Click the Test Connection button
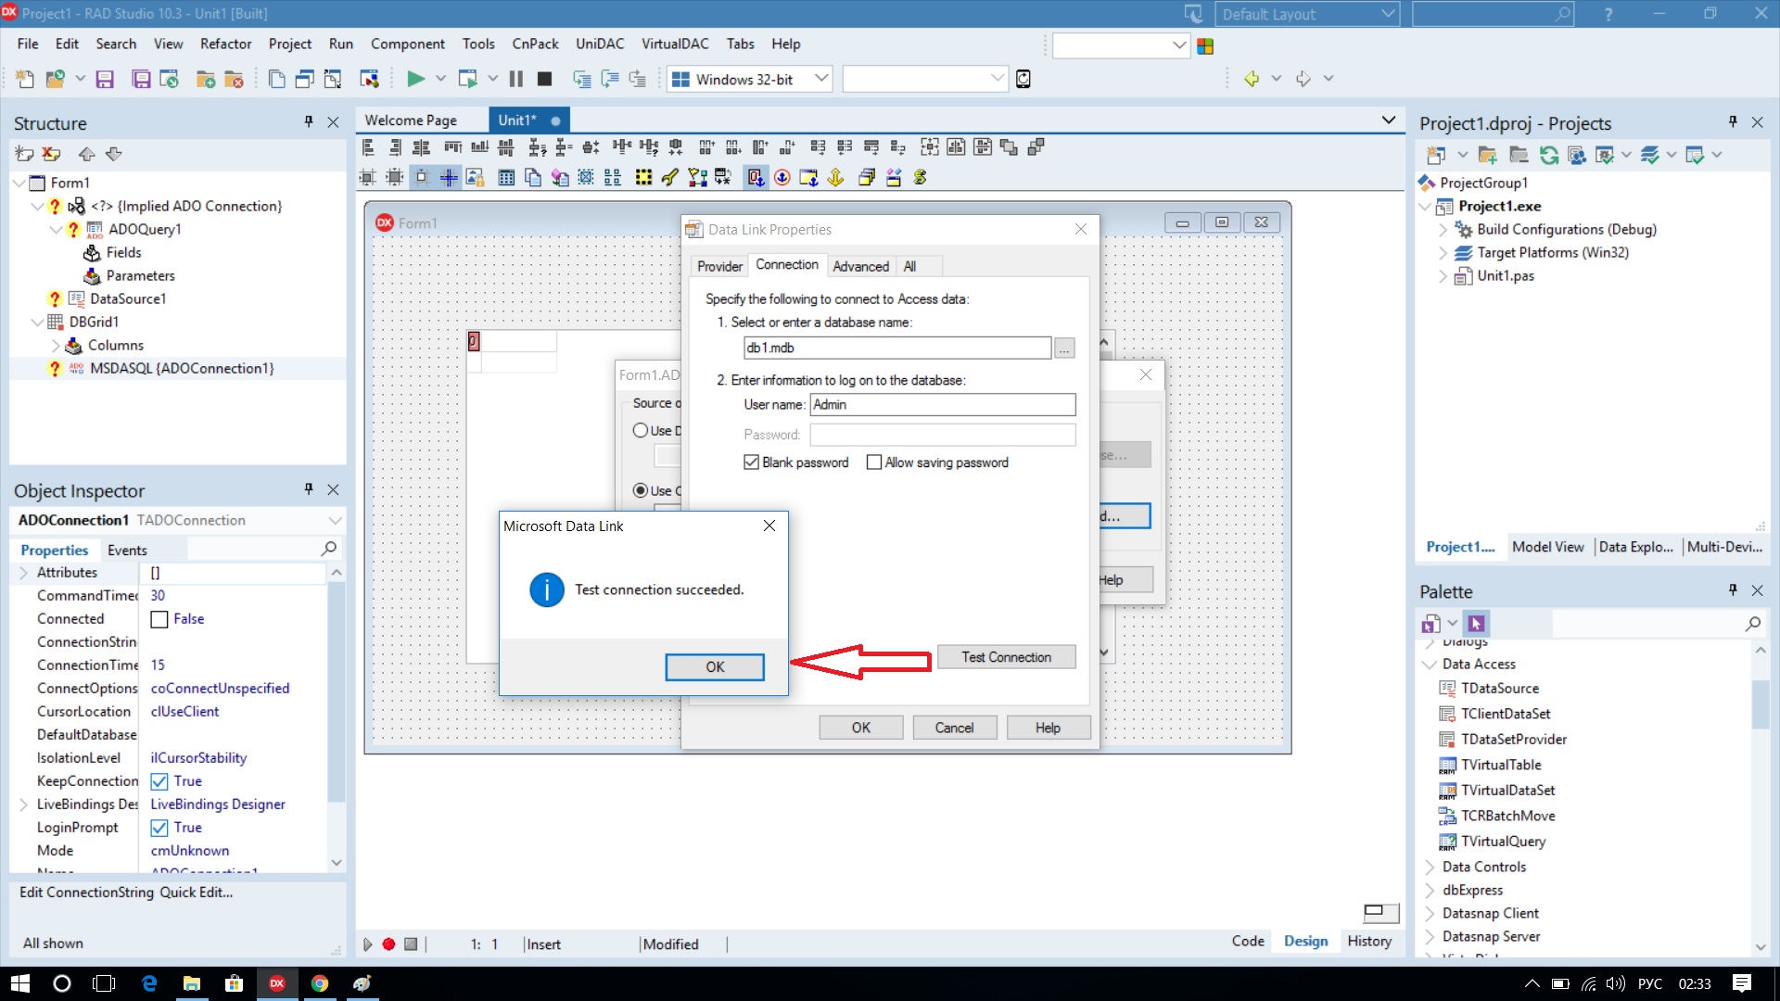 pyautogui.click(x=1006, y=657)
